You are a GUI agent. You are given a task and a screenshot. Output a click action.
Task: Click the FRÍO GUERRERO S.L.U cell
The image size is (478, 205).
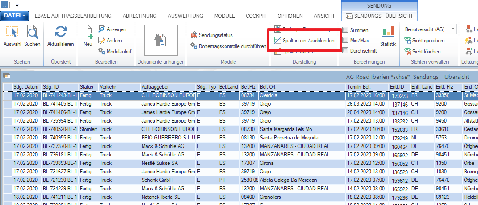click(x=168, y=138)
